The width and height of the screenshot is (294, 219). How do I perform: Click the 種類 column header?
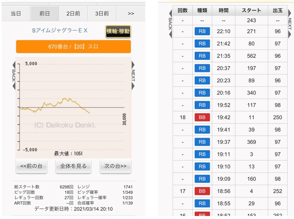pyautogui.click(x=202, y=10)
